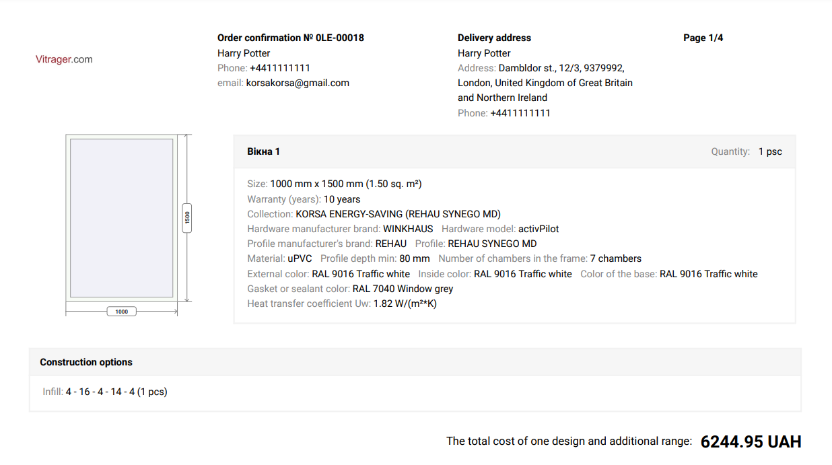Screen dimensions: 832x465
Task: Click the Construction options heading
Action: [86, 362]
